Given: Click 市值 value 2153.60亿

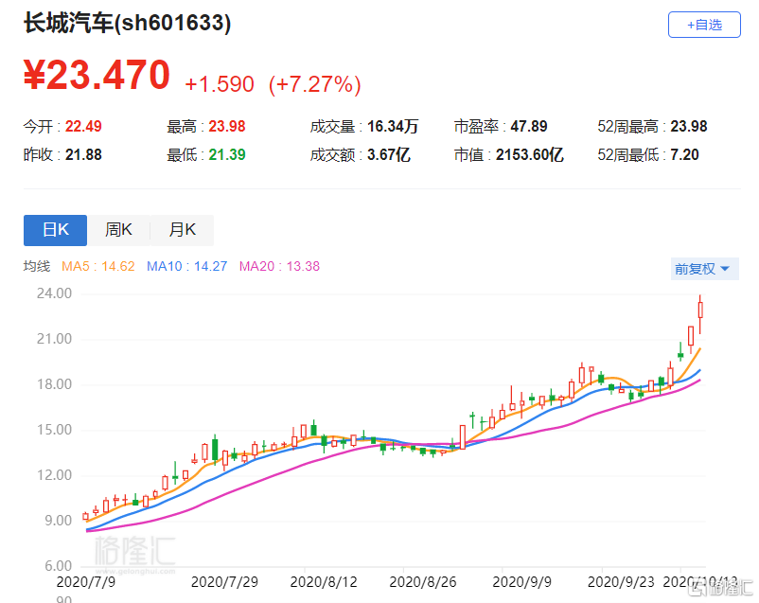Looking at the screenshot, I should (530, 155).
